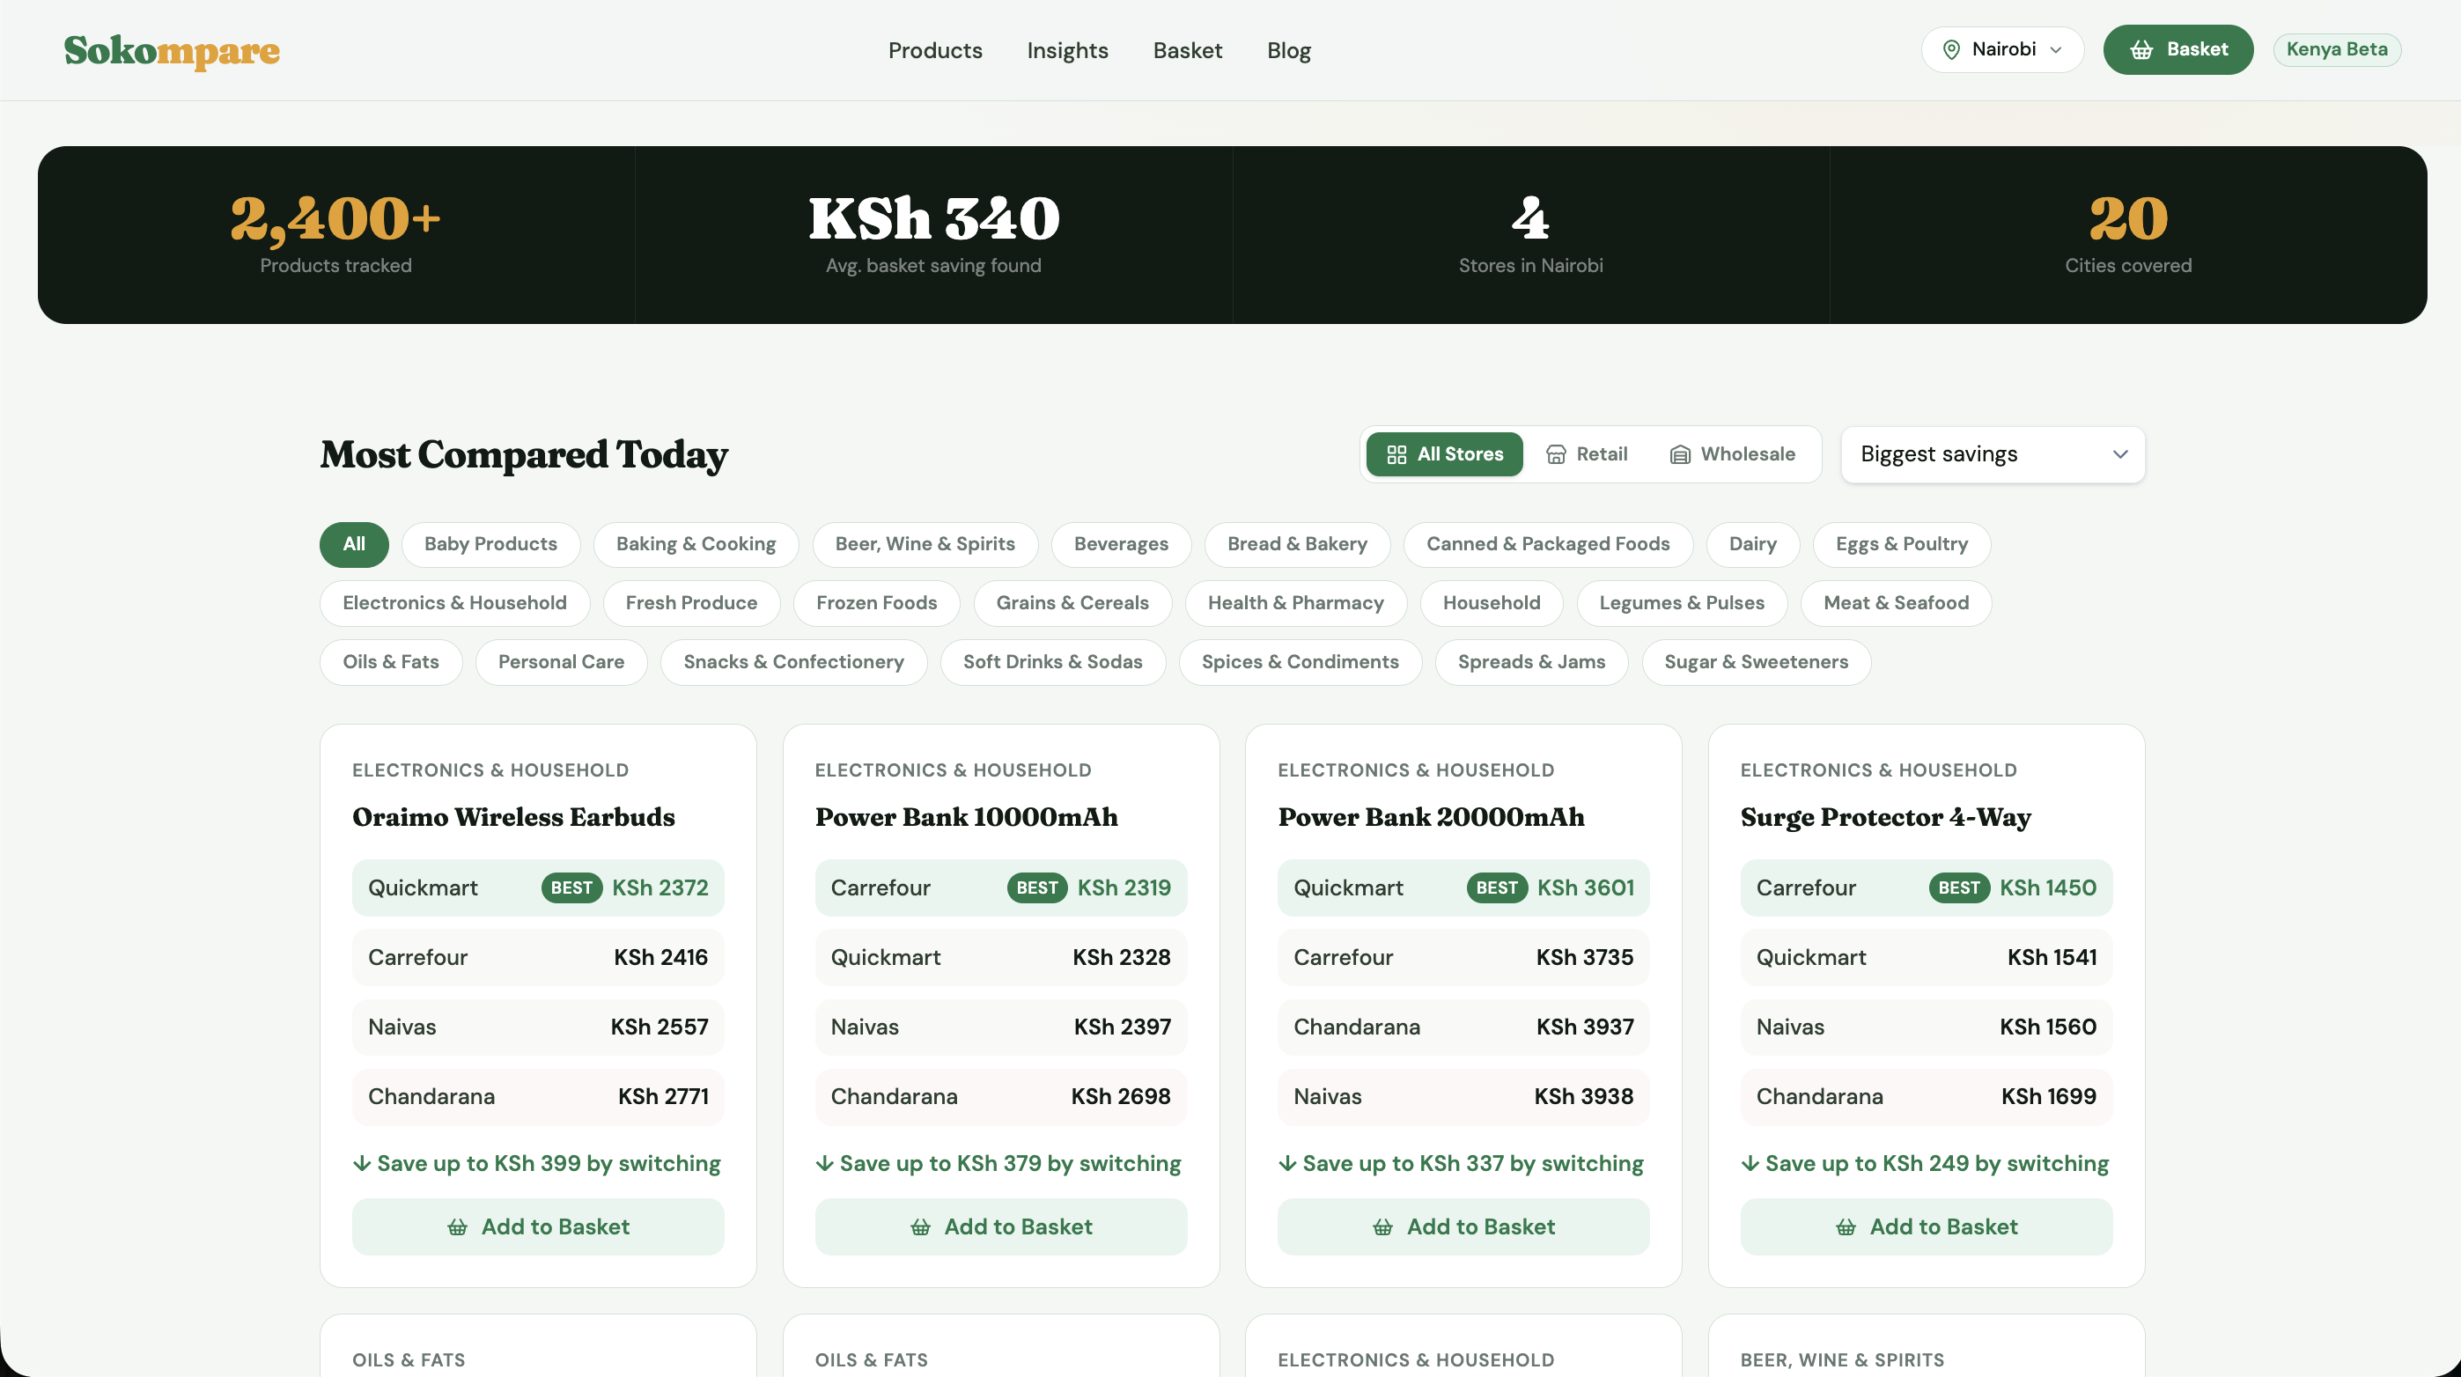
Task: Filter by Dairy category
Action: click(x=1752, y=545)
